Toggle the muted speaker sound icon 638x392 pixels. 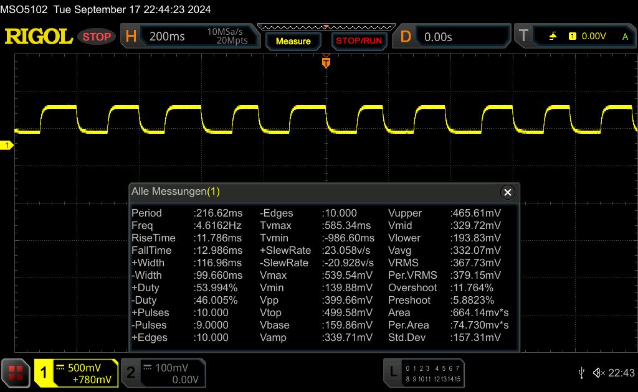coord(598,373)
